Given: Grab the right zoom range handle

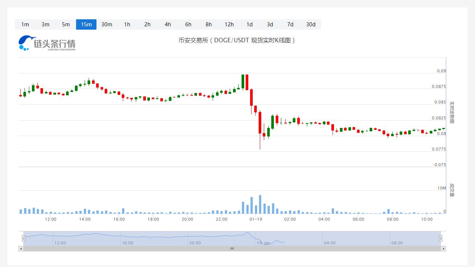Looking at the screenshot, I should 441,238.
